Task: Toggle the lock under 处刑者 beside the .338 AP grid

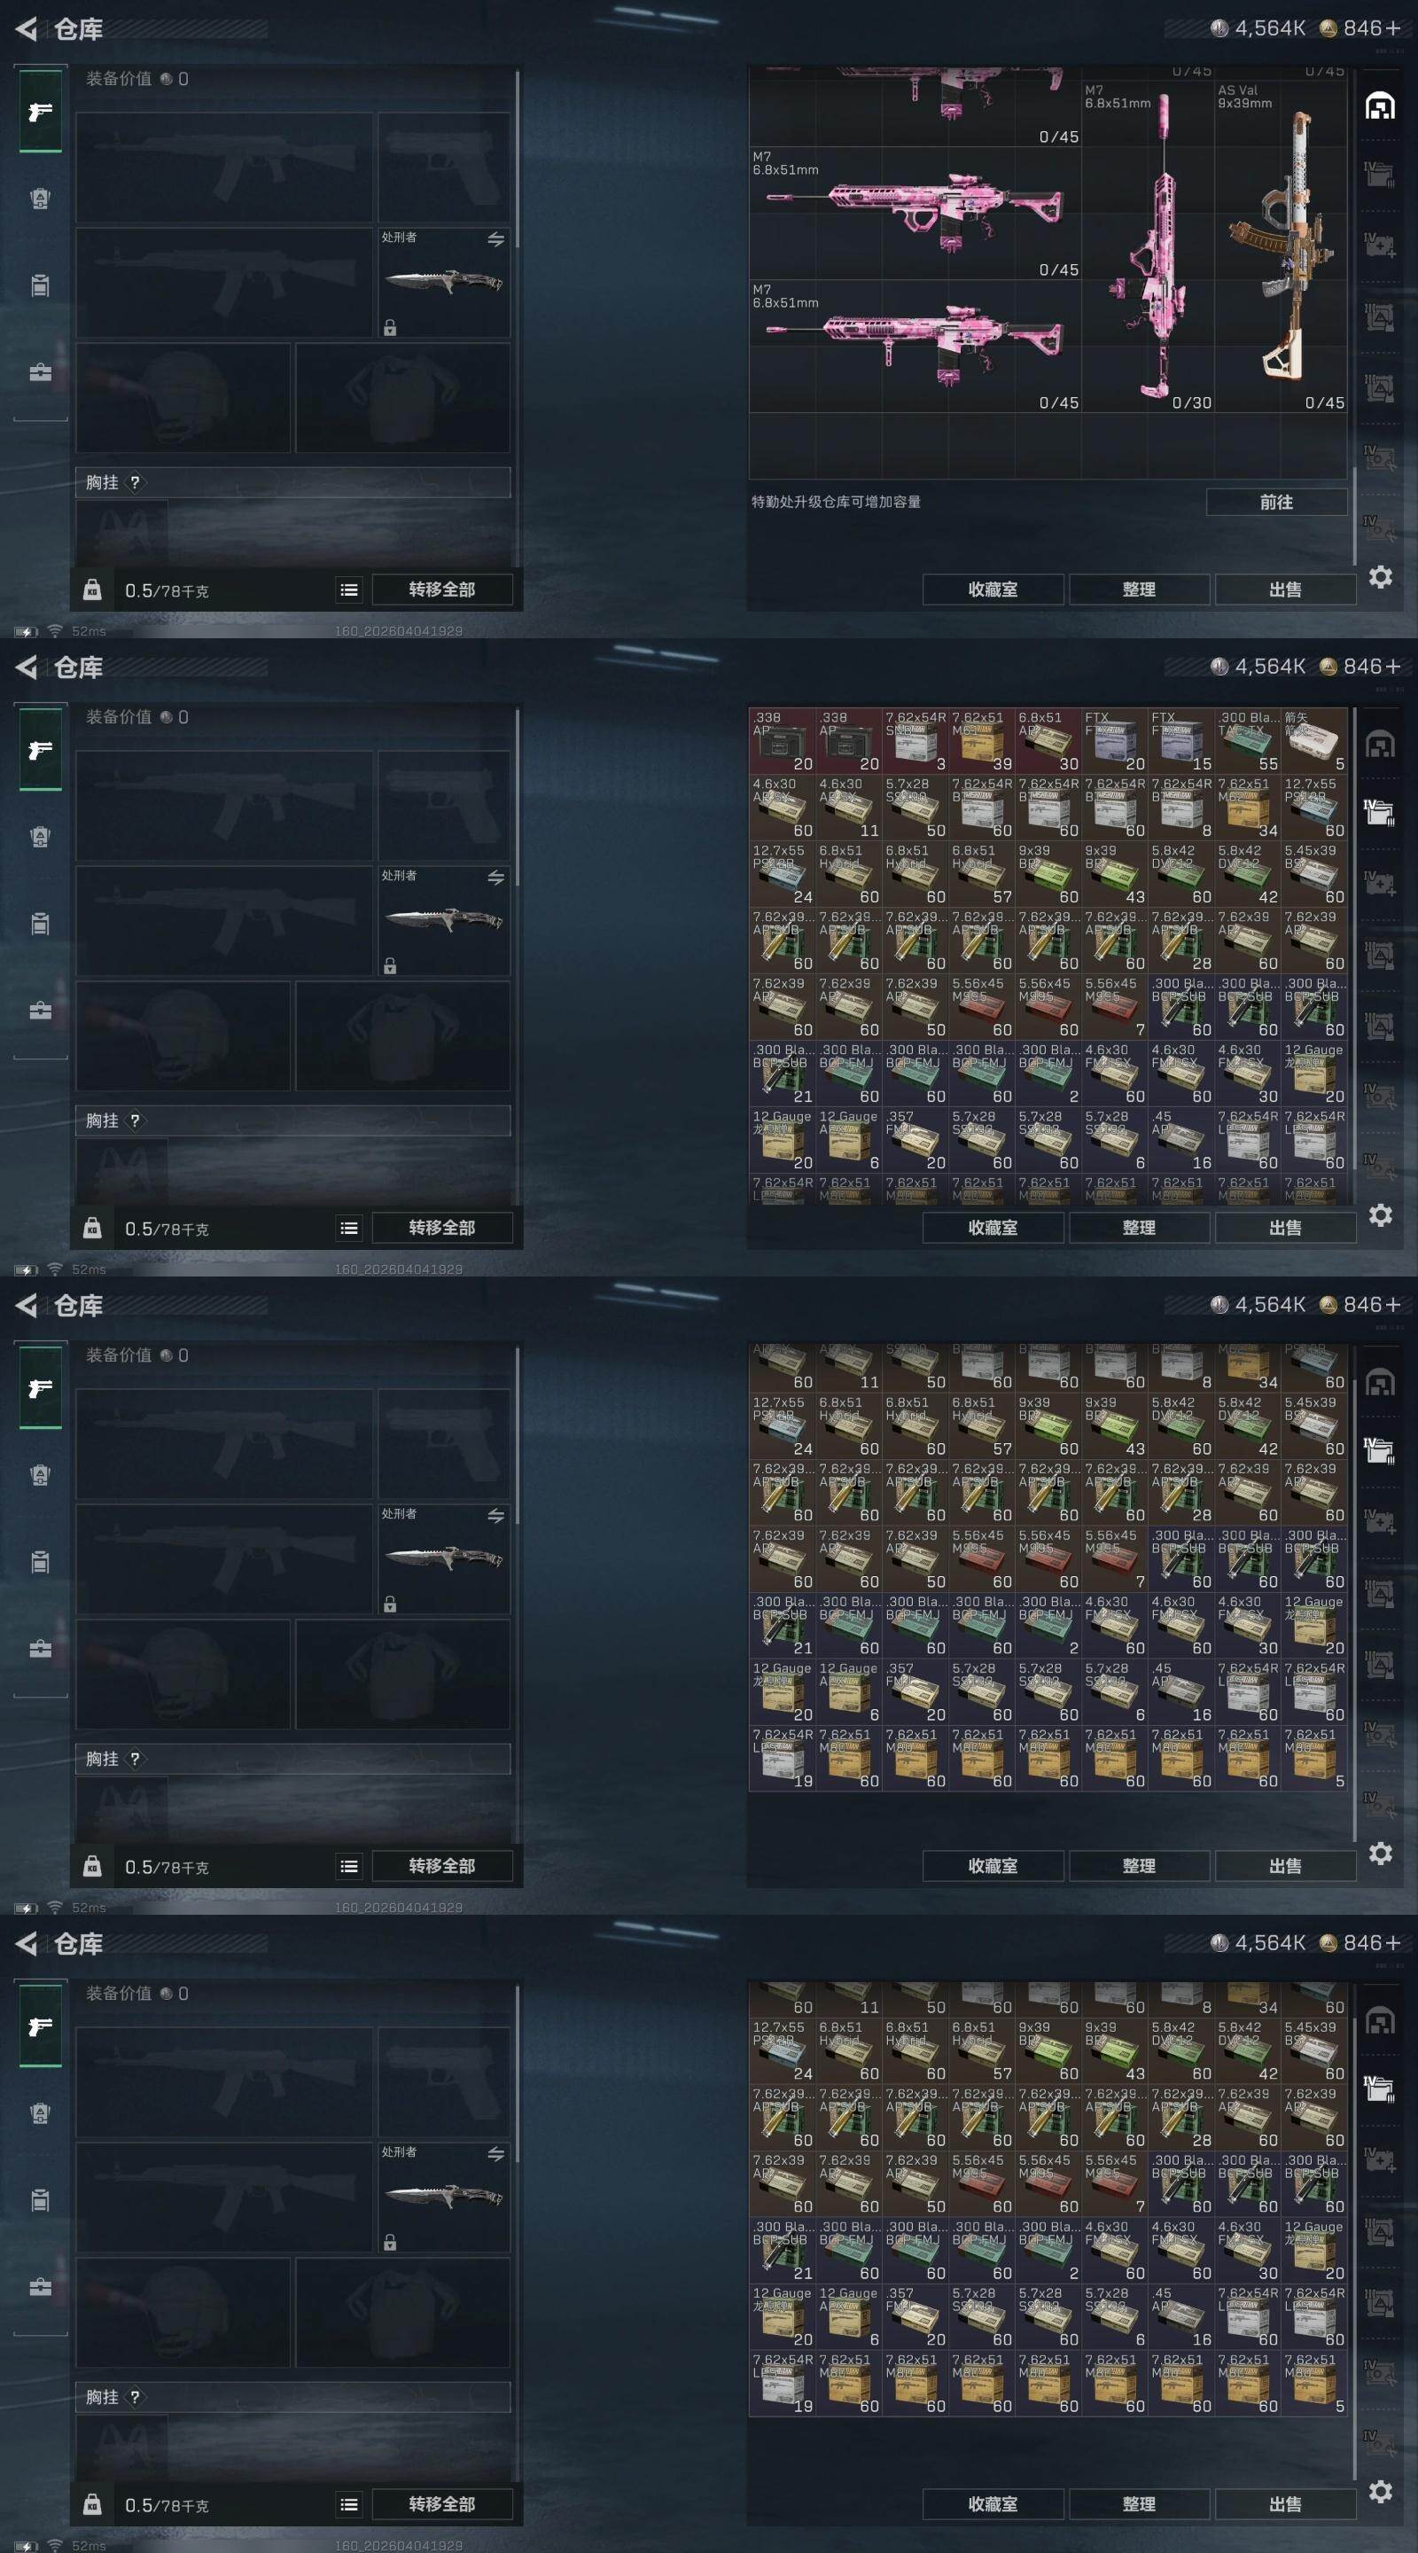Action: 391,965
